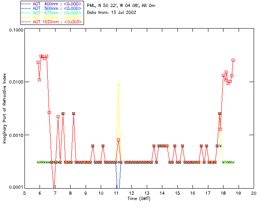Click the purple dashed line sample in legend
This screenshot has width=261, height=209.
26,4
